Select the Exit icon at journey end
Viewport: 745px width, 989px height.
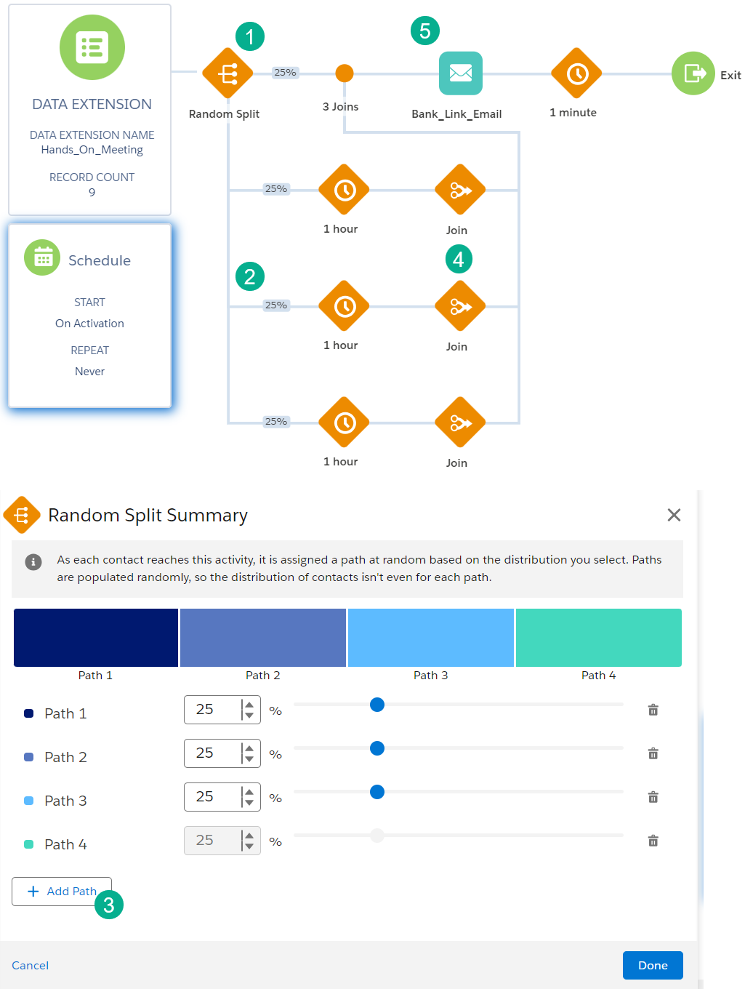tap(693, 73)
